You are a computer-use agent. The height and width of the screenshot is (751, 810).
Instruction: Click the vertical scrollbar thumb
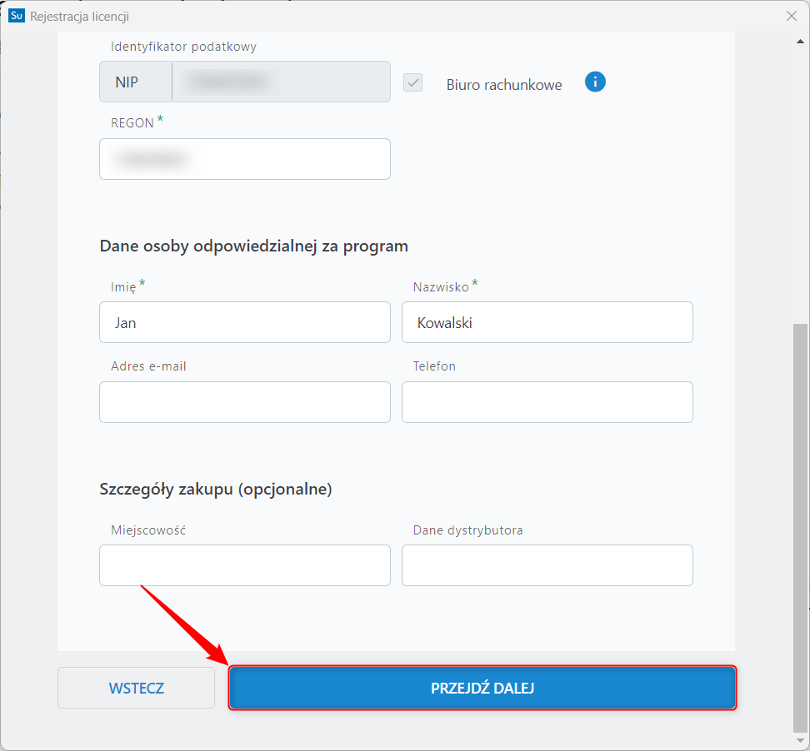click(x=800, y=525)
